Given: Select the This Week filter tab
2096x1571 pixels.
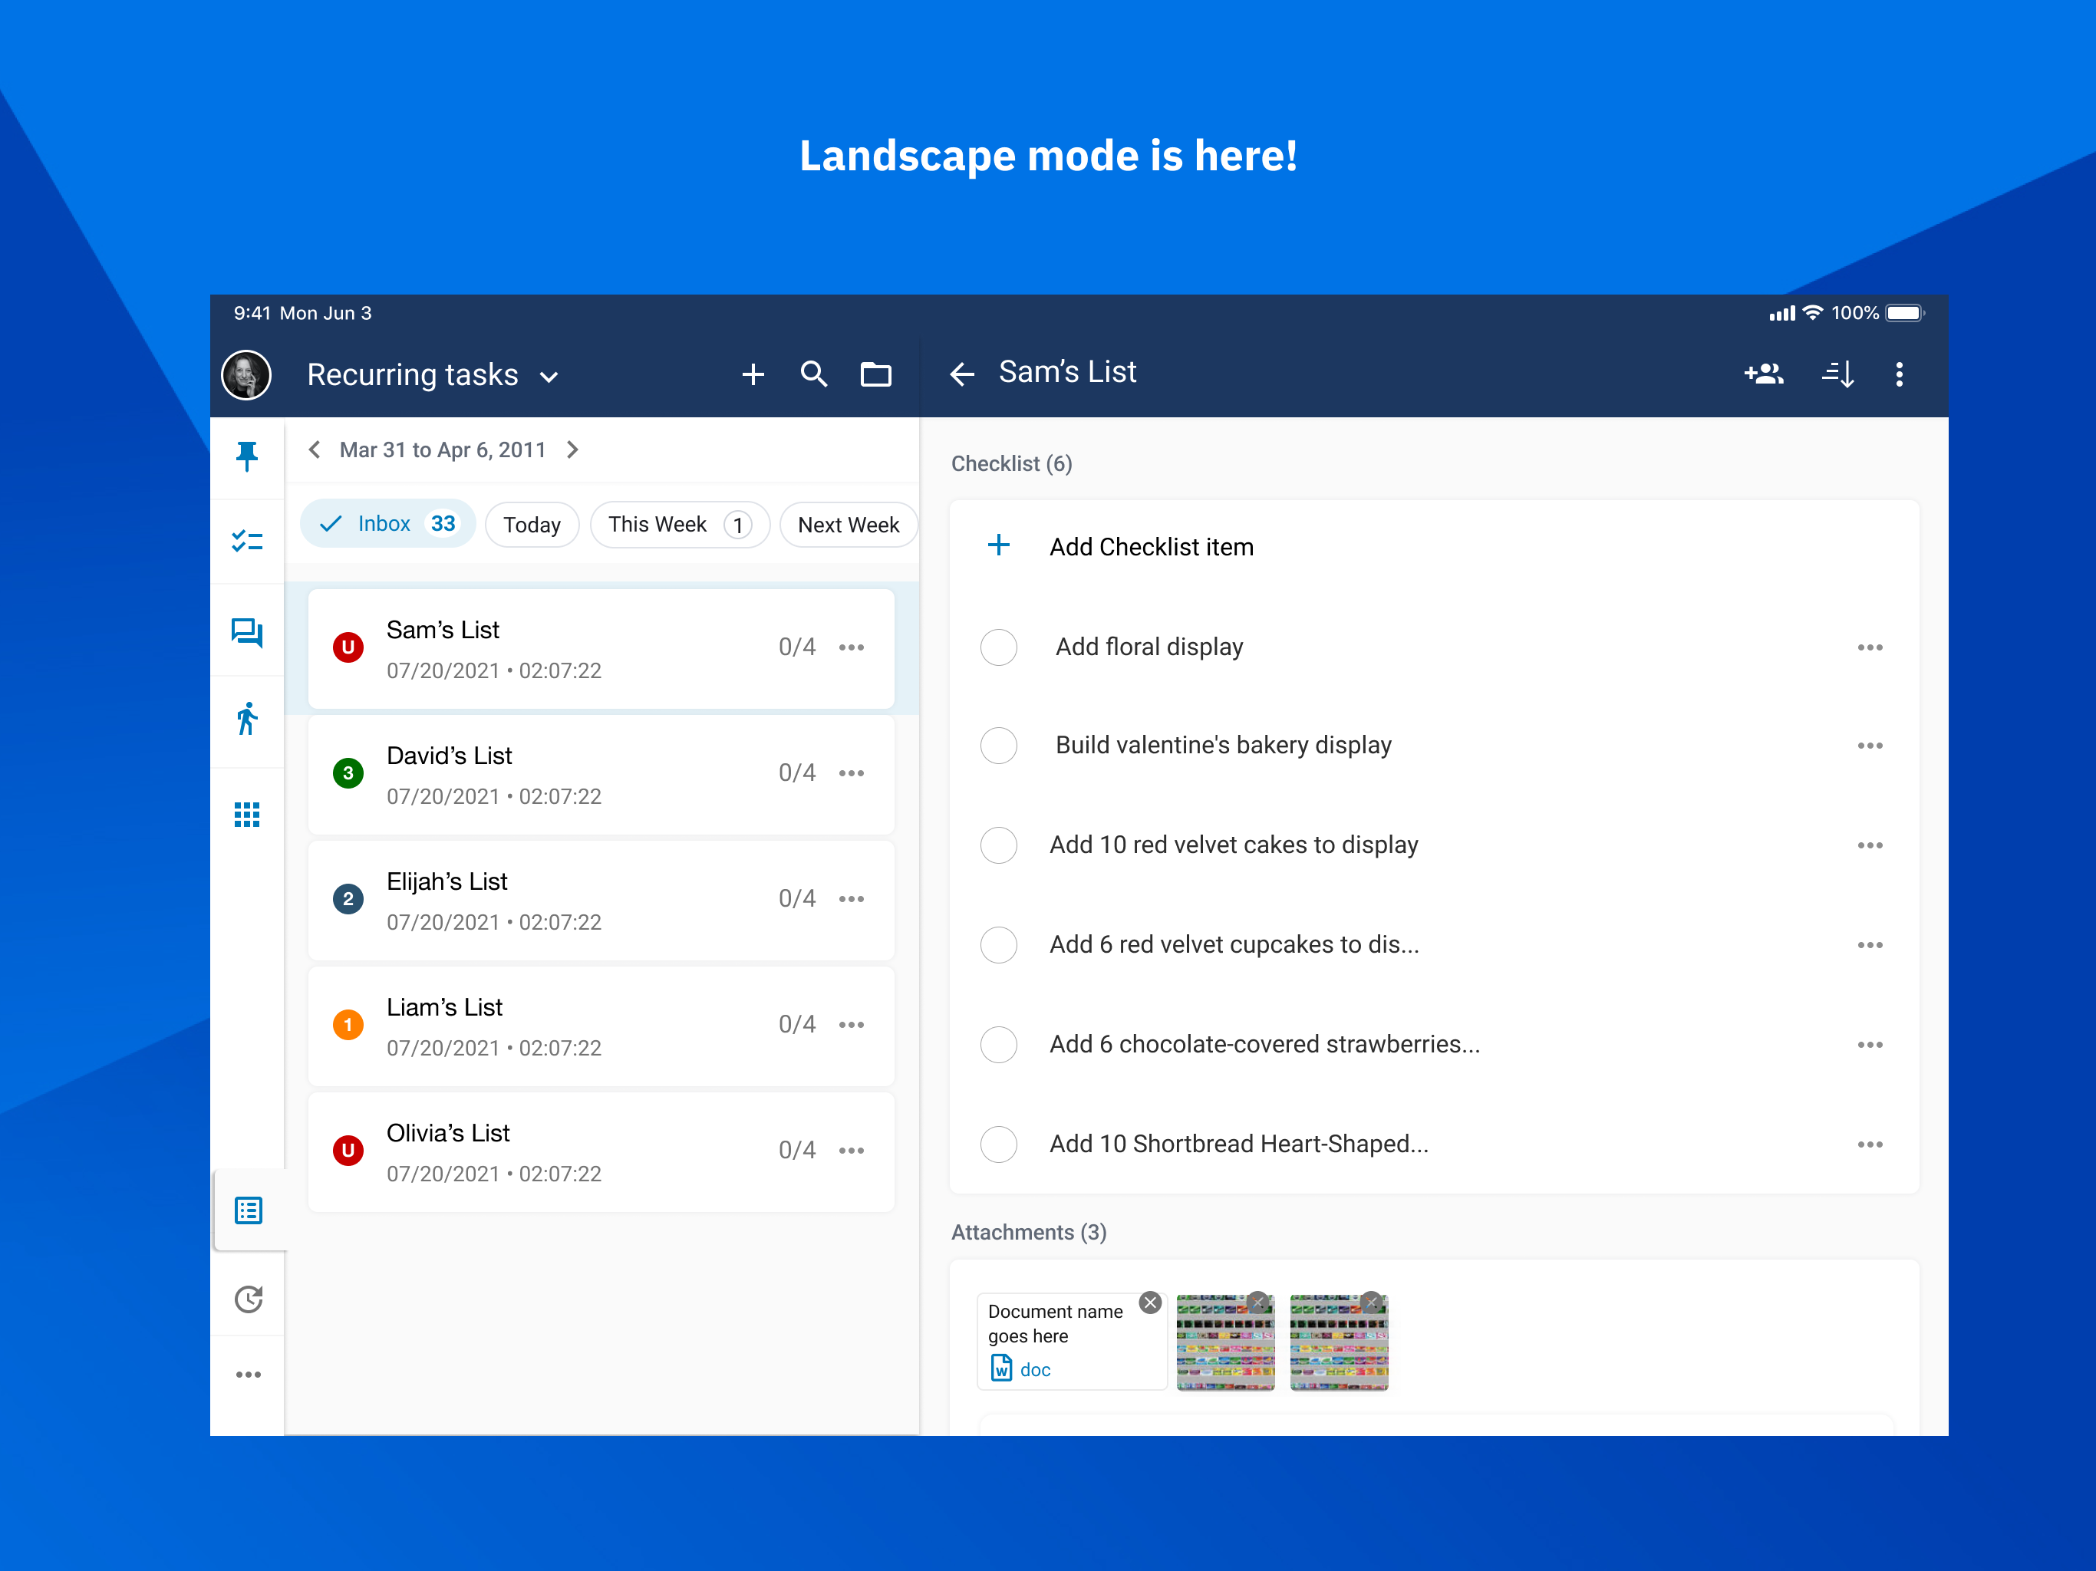Looking at the screenshot, I should coord(680,525).
